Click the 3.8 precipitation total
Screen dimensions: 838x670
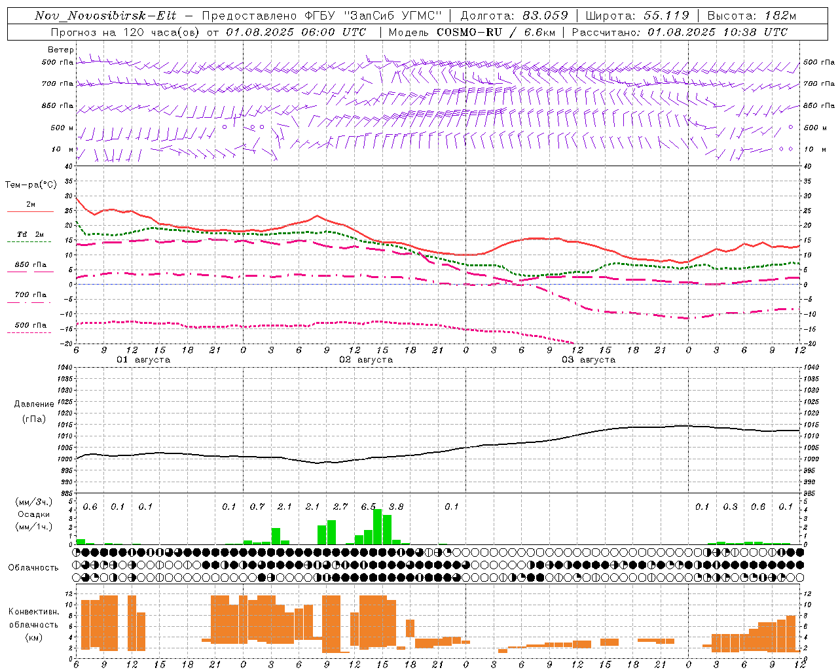[x=396, y=506]
